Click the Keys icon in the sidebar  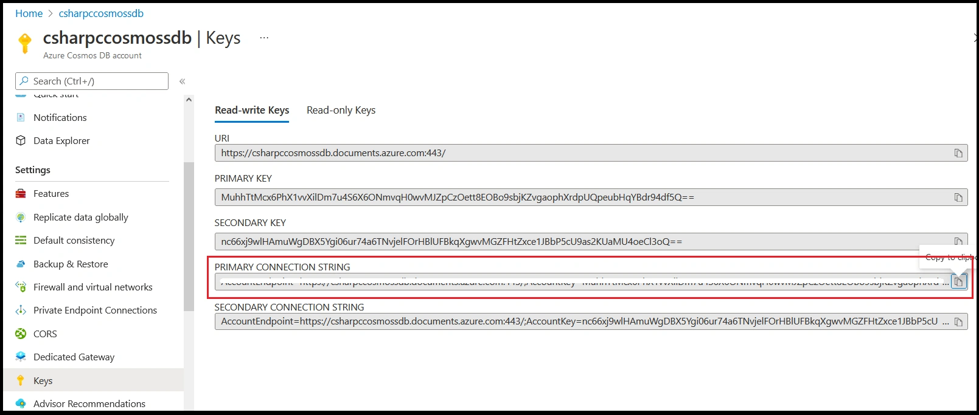point(21,380)
